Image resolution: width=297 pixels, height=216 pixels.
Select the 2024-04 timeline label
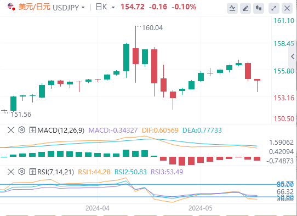point(98,208)
